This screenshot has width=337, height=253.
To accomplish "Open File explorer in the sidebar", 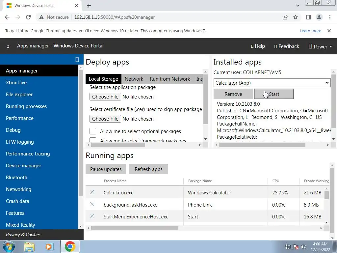I will tap(39, 95).
